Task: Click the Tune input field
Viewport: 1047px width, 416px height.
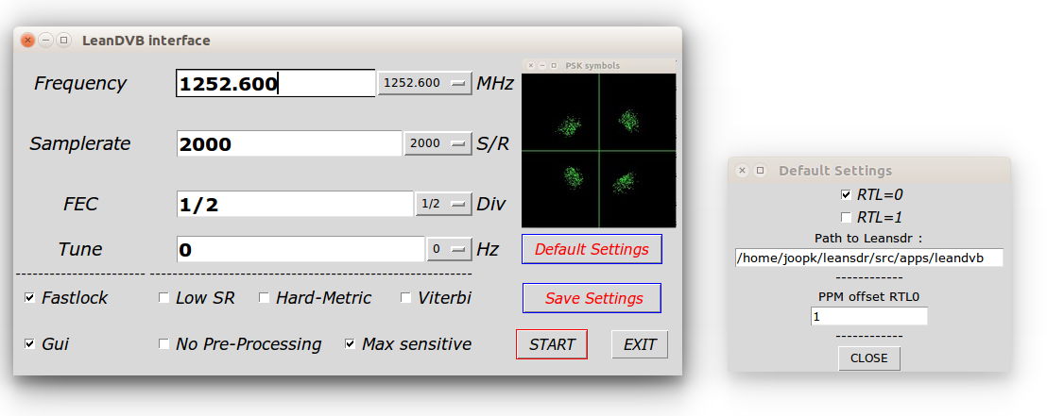Action: click(300, 249)
